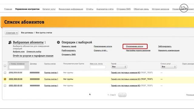The image size is (194, 109).
Task: Click Изменить тариф operation
Action: (x=69, y=46)
